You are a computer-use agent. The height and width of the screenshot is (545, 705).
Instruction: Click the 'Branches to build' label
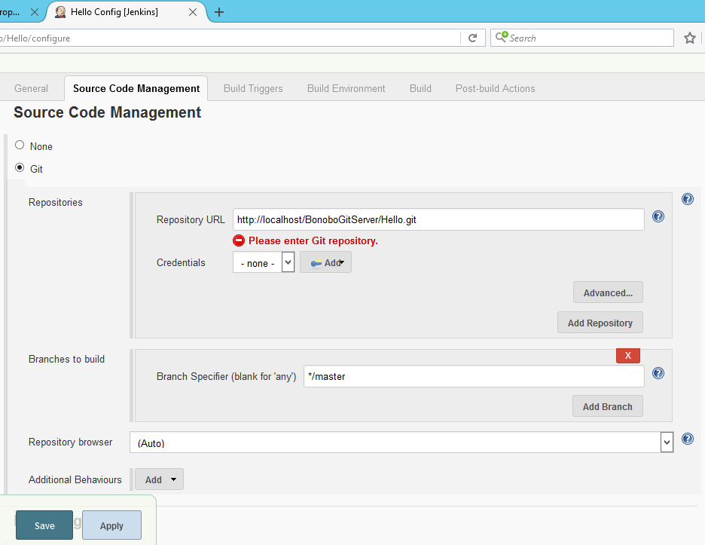click(x=66, y=359)
